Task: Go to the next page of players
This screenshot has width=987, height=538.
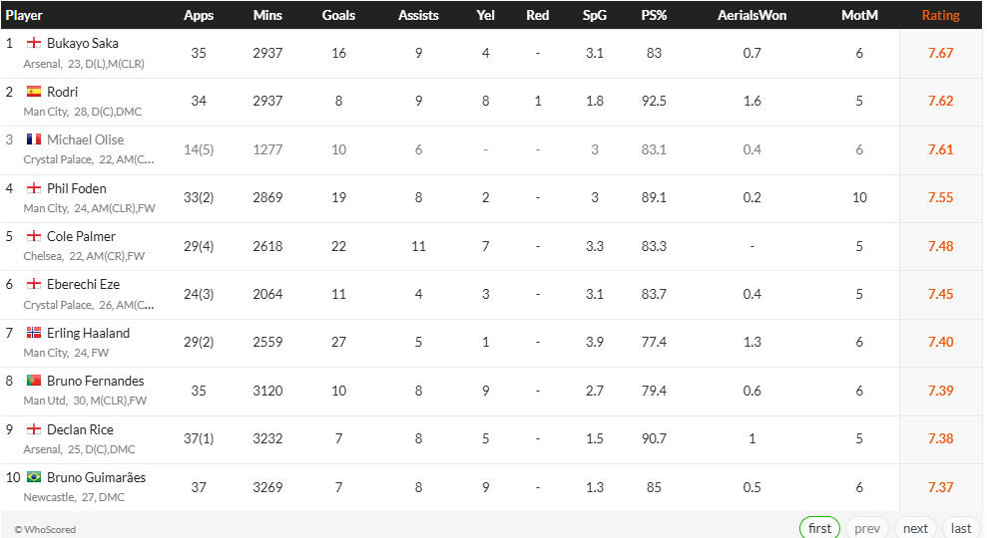Action: pos(915,528)
